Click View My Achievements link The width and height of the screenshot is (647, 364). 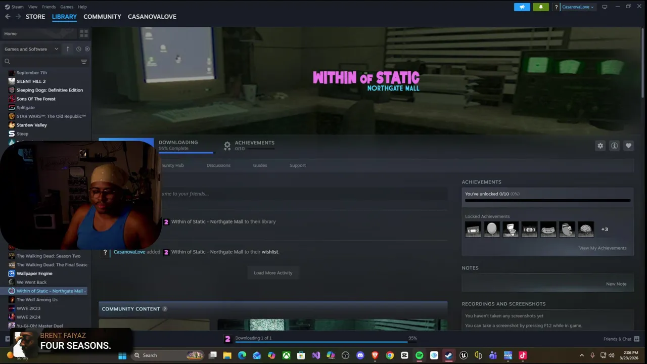[603, 248]
